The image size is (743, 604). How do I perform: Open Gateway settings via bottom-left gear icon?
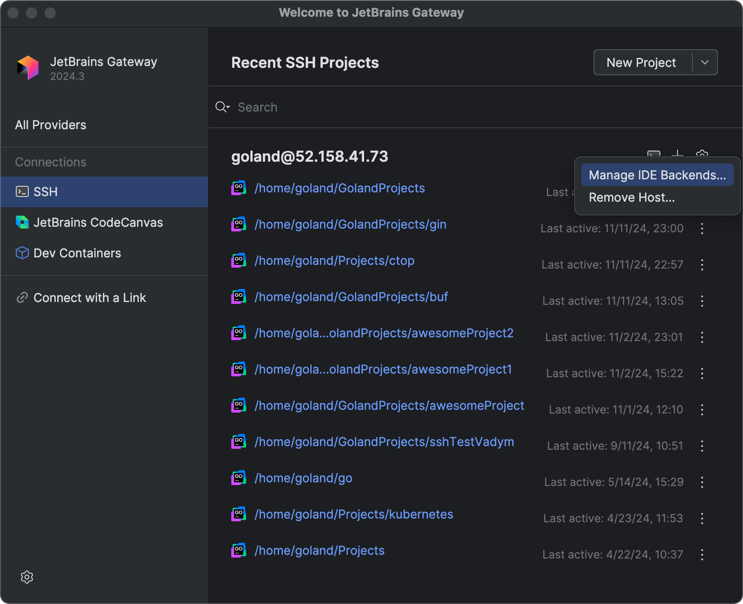tap(26, 577)
